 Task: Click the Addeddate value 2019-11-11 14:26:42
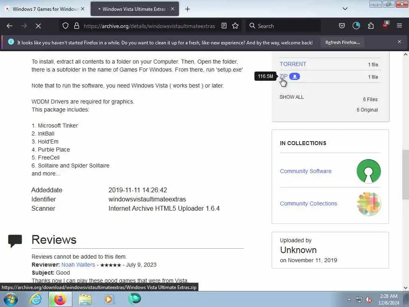(138, 190)
